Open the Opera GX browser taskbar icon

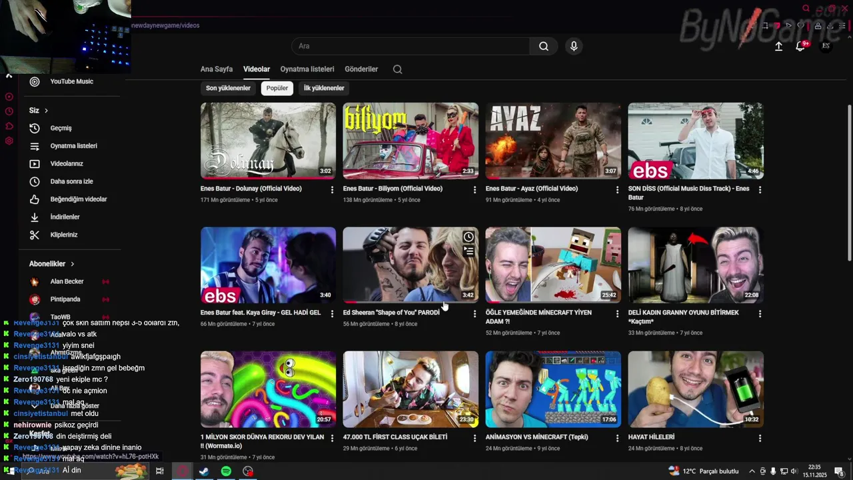point(182,471)
